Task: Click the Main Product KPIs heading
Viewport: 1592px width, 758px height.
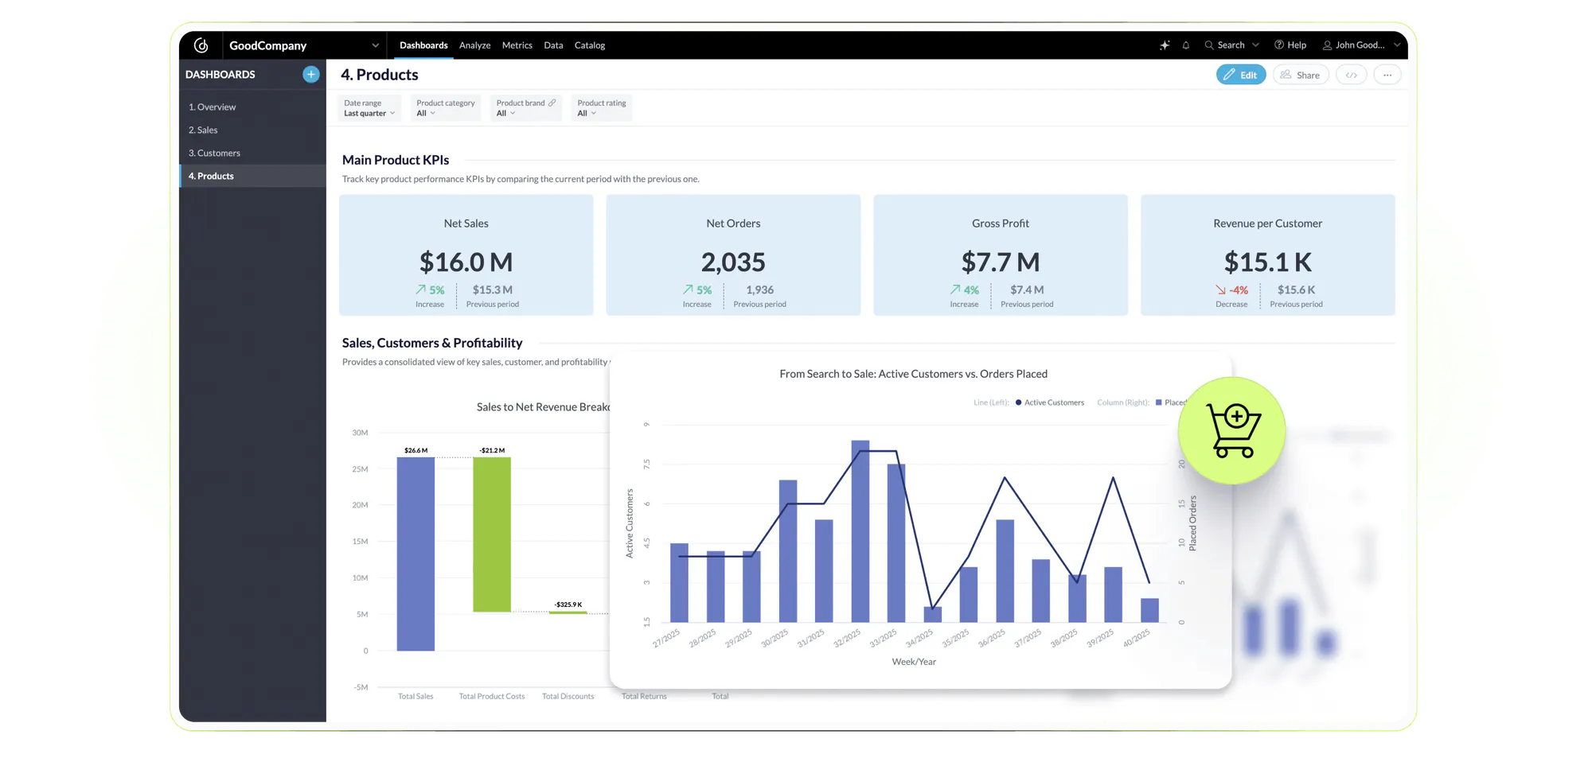Action: [396, 160]
